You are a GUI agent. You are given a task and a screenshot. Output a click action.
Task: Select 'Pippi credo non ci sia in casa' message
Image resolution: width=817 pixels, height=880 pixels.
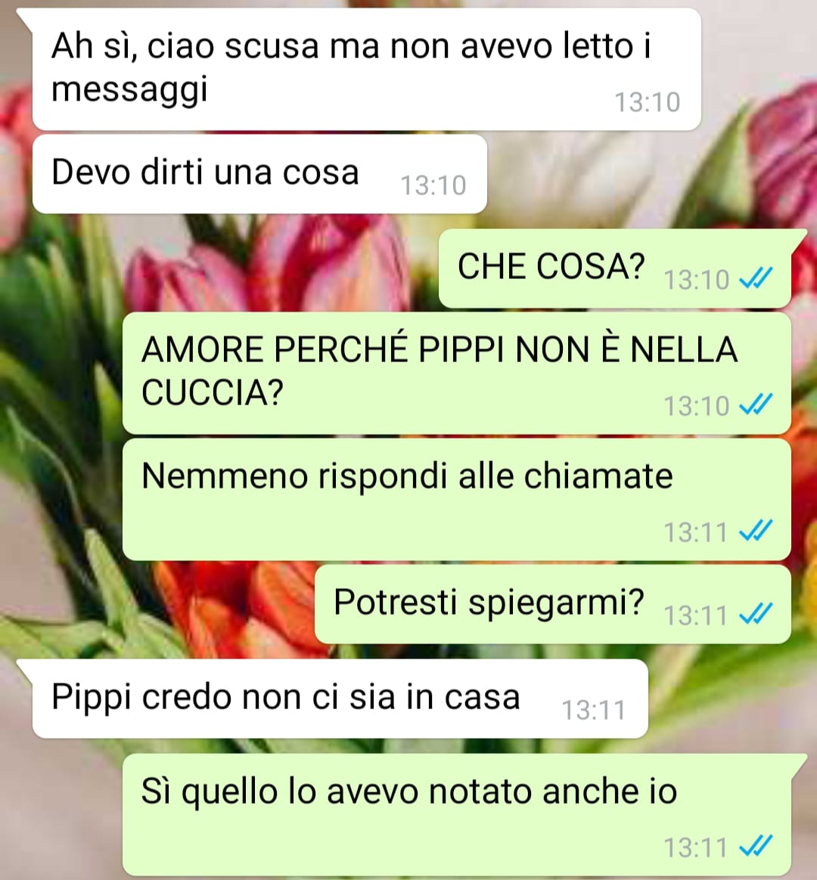click(340, 699)
